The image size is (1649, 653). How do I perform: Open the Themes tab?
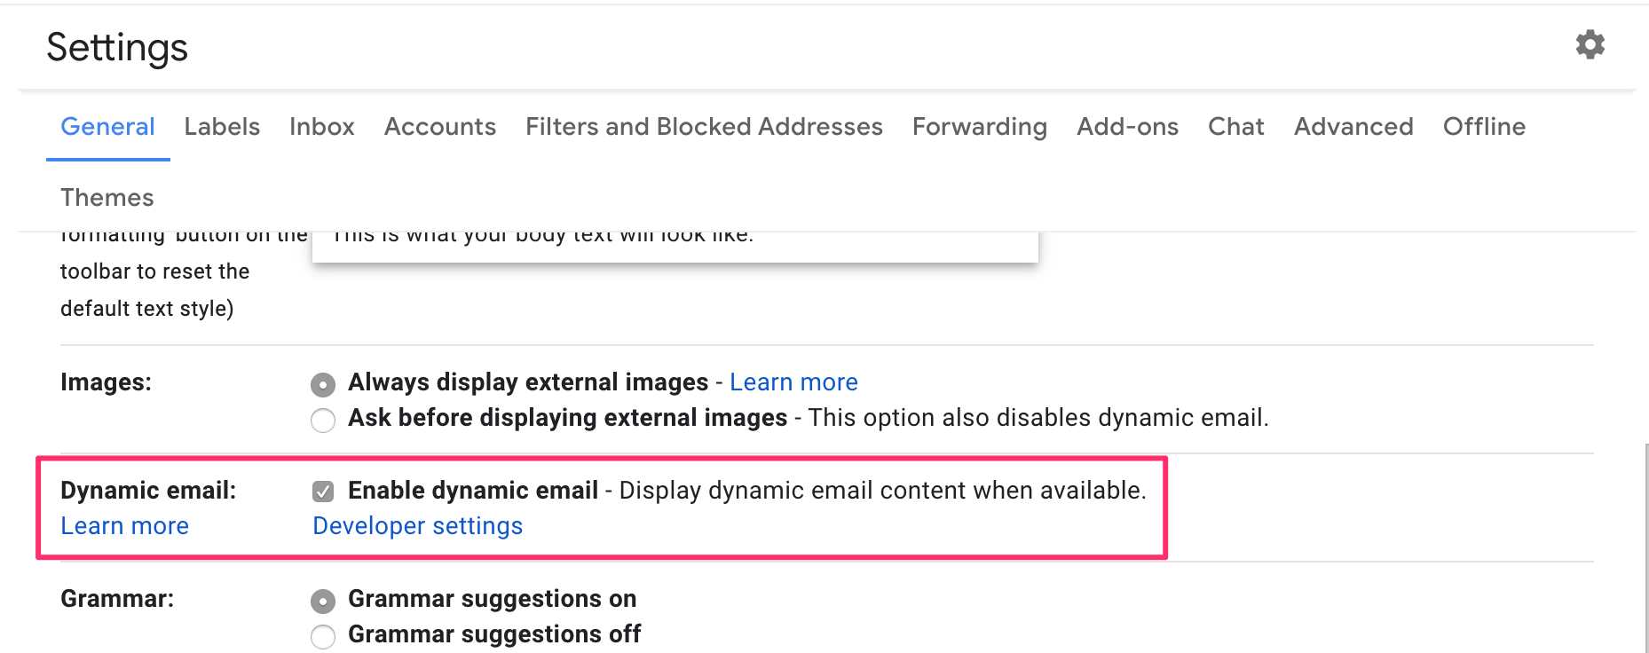coord(107,198)
